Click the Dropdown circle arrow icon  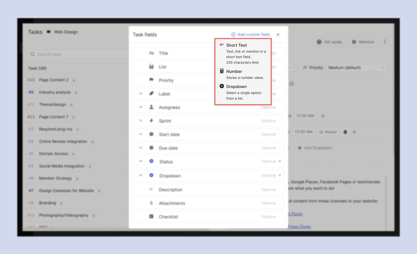(222, 86)
